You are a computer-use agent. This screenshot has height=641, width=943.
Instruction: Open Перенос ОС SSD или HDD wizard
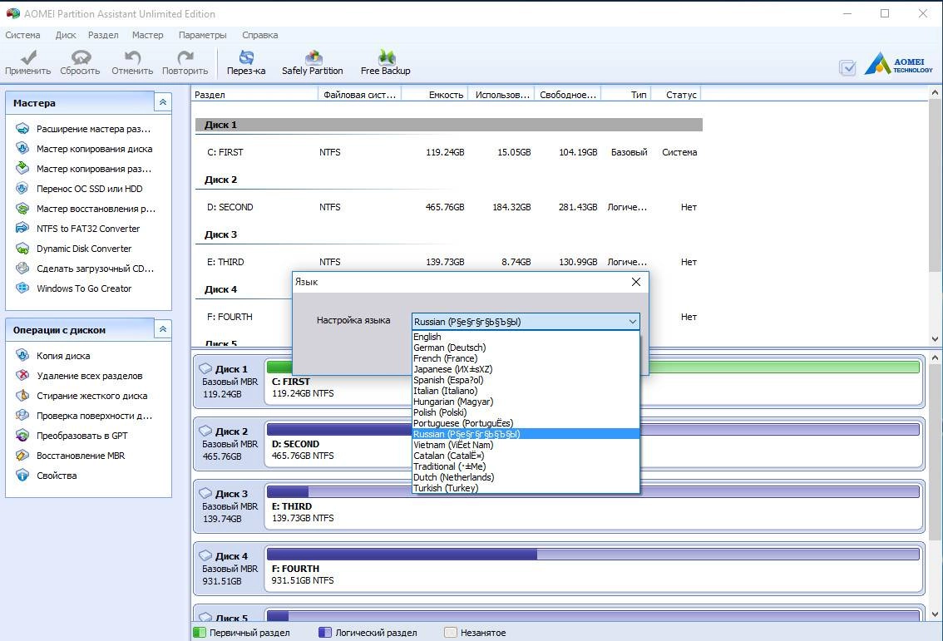[x=89, y=189]
